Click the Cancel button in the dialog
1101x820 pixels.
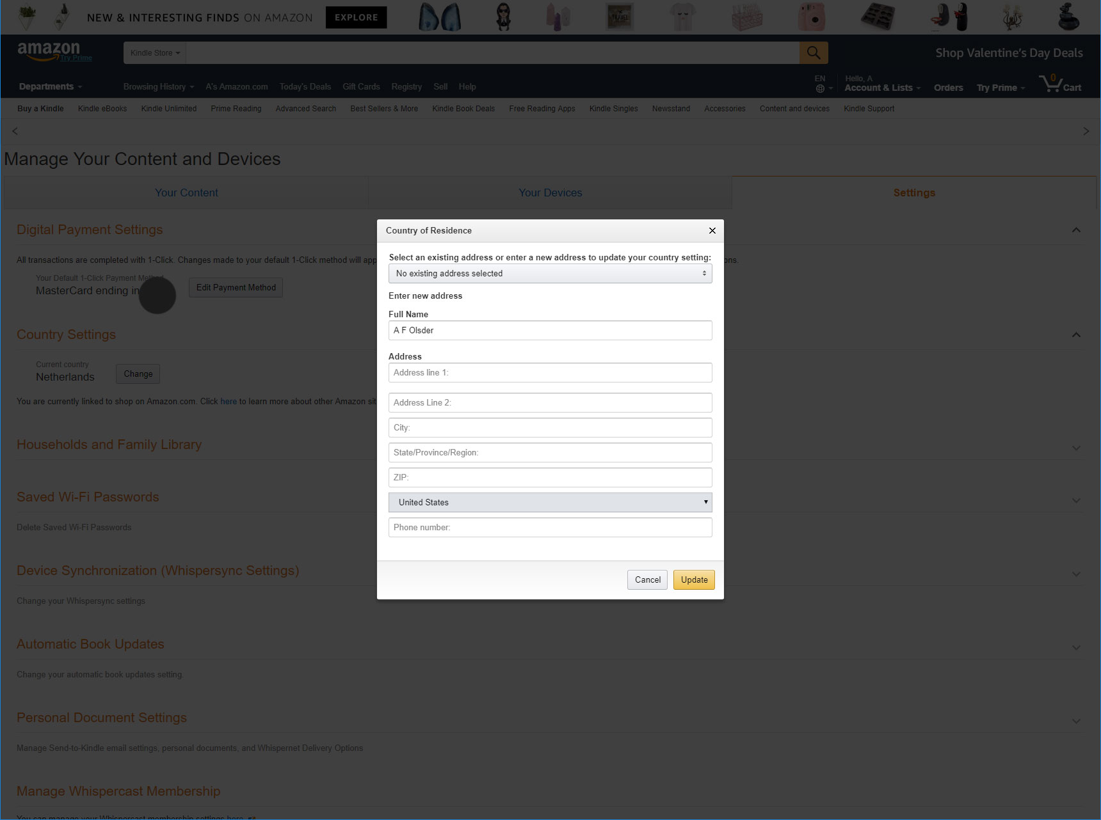pos(647,580)
